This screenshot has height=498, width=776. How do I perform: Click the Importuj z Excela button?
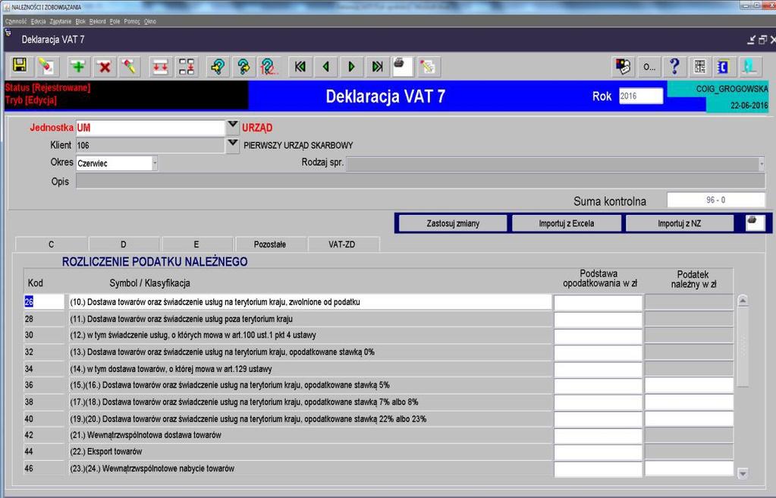pyautogui.click(x=566, y=223)
